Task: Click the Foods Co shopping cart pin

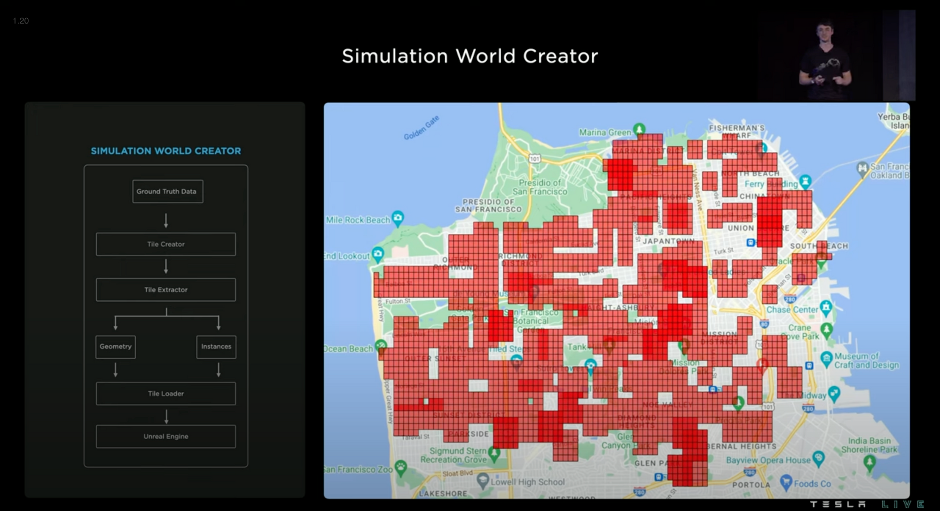Action: tap(785, 481)
